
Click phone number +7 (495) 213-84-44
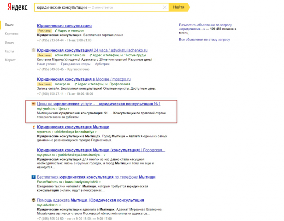[50, 40]
